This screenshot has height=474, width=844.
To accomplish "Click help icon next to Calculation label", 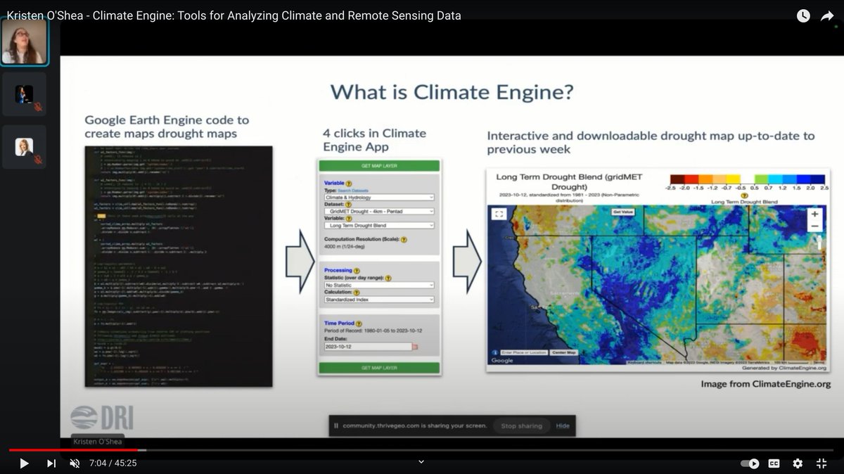I will point(357,292).
